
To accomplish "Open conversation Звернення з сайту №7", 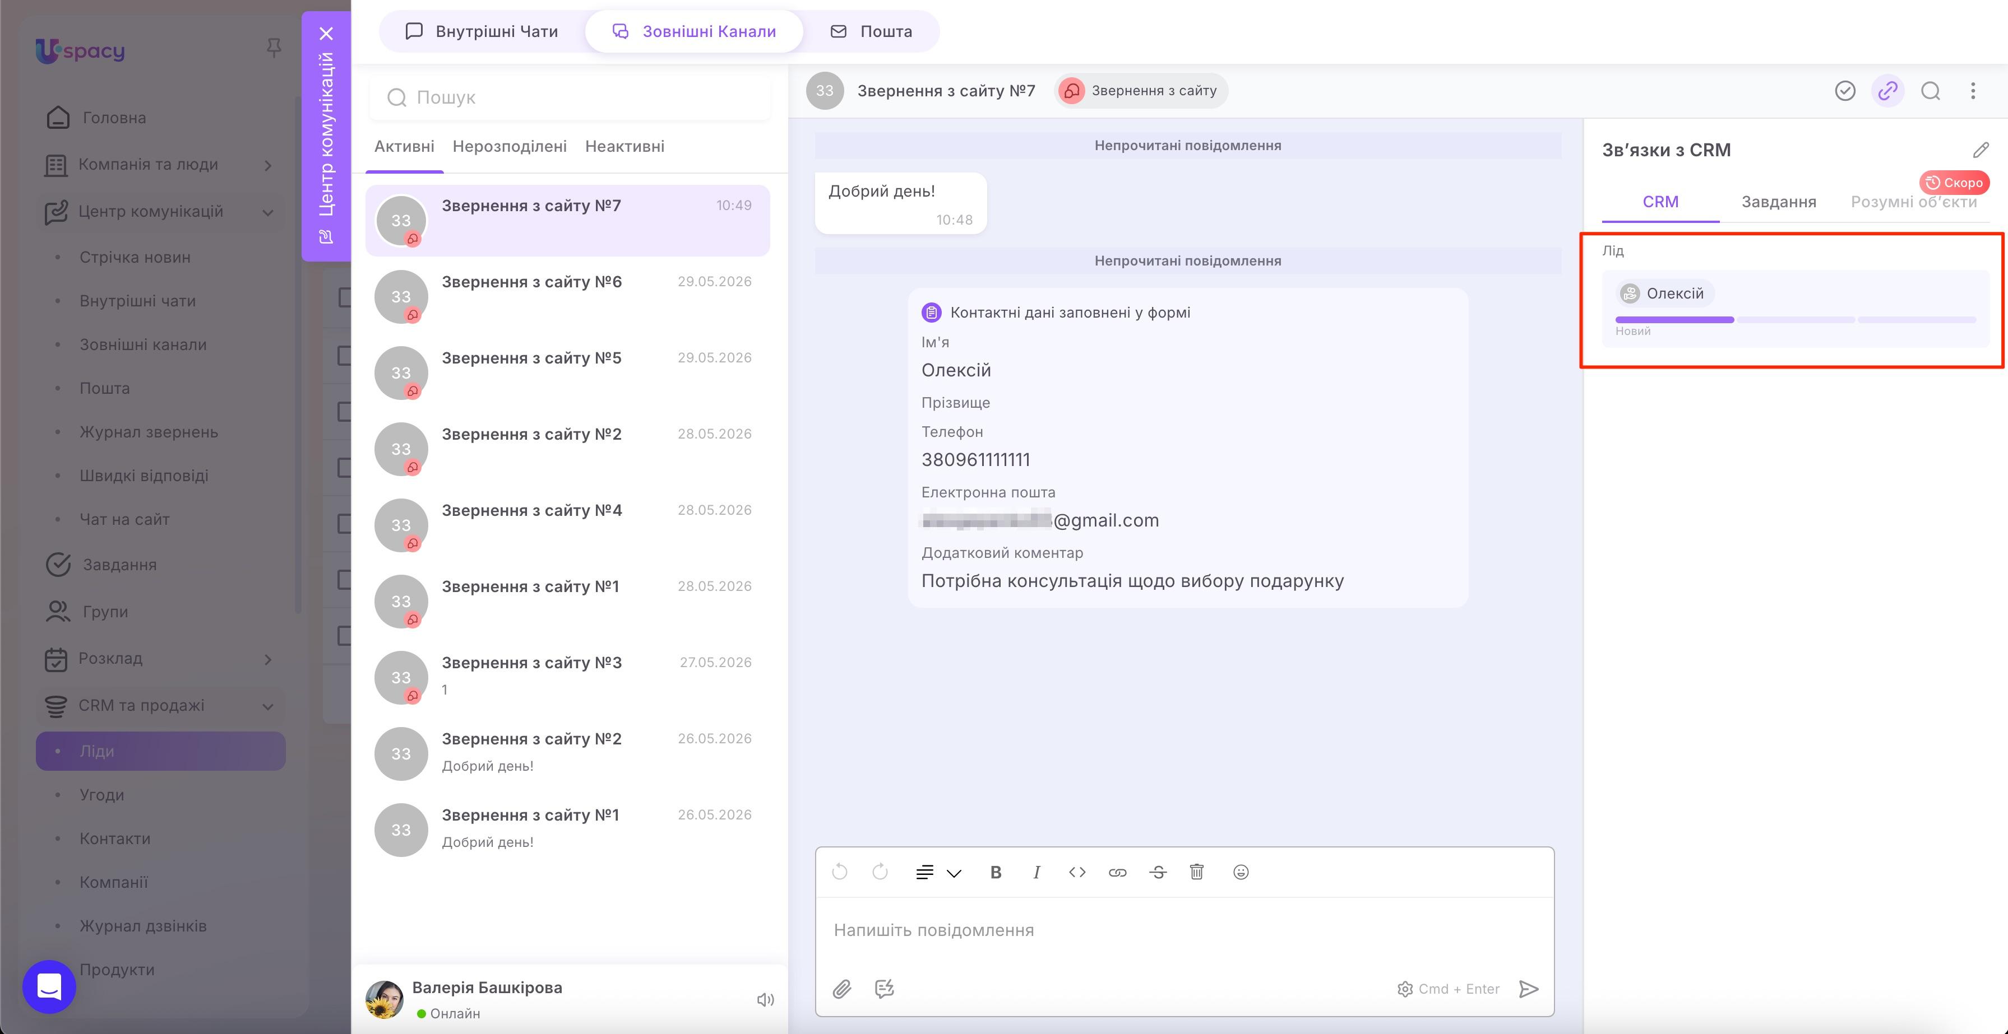I will 567,220.
